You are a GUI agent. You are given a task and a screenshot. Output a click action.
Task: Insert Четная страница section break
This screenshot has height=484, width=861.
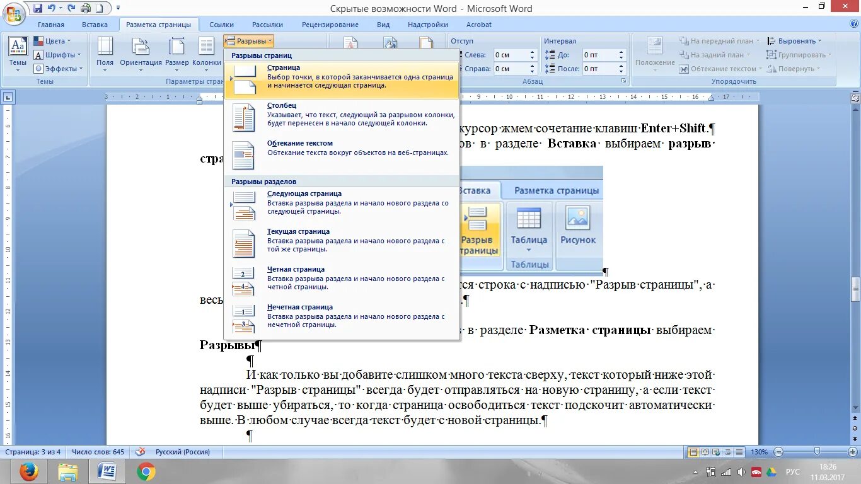click(x=342, y=282)
